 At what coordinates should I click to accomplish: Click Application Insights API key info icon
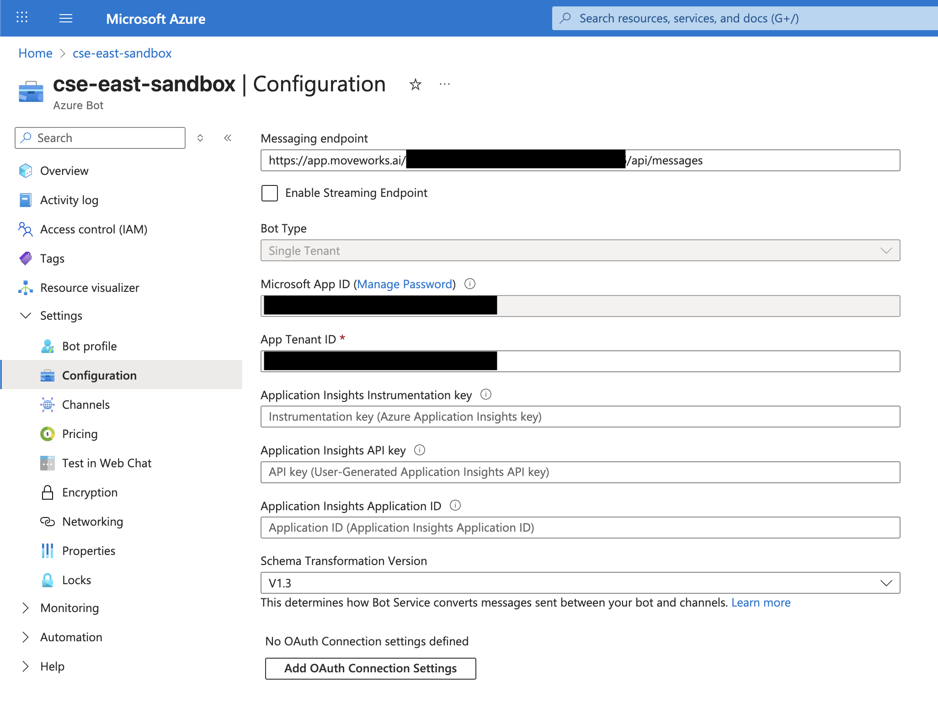[x=420, y=450]
